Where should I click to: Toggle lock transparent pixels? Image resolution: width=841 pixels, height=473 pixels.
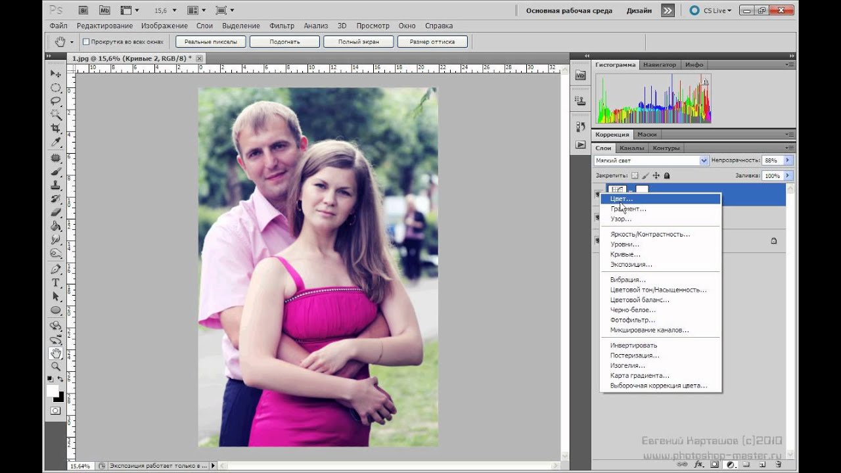click(635, 175)
